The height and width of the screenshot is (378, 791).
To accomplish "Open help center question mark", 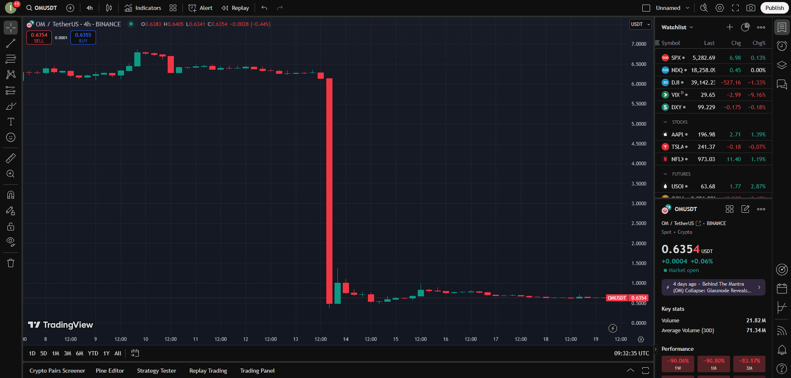I will [x=782, y=369].
